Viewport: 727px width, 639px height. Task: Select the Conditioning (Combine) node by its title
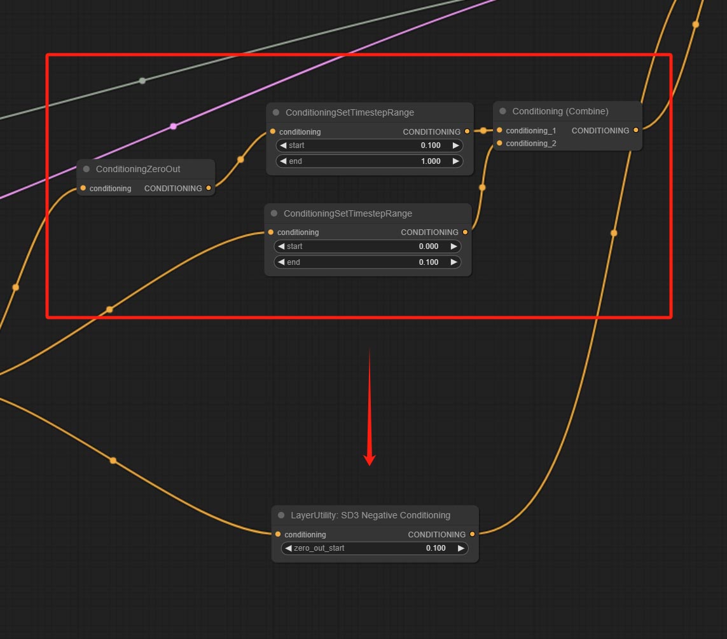pos(560,111)
